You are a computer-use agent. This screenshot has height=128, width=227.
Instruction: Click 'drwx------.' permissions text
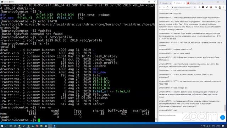11,50
